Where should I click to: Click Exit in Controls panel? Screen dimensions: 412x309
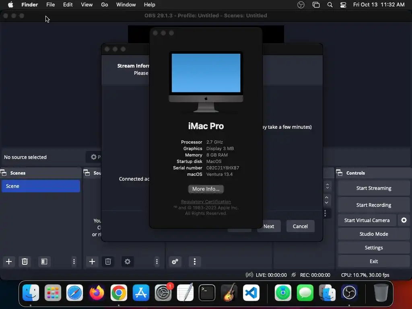[374, 261]
